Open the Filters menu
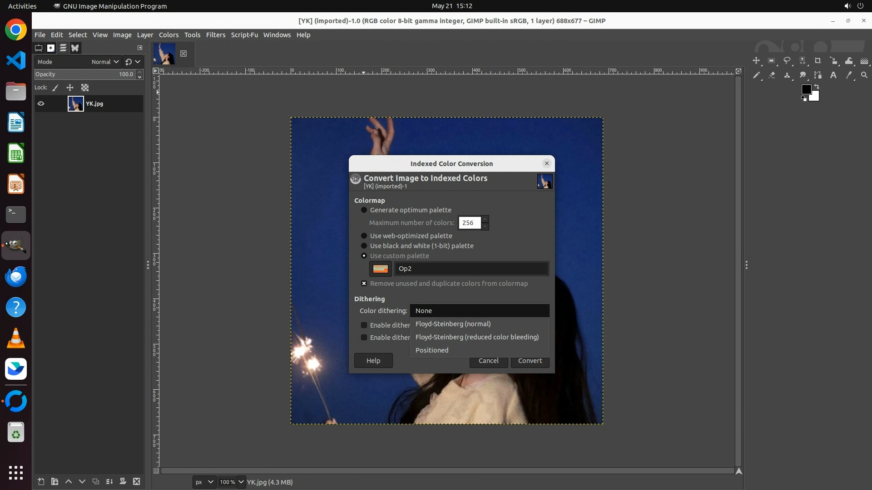This screenshot has height=490, width=872. pos(215,35)
